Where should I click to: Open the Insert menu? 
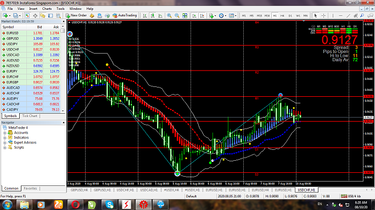pos(33,9)
